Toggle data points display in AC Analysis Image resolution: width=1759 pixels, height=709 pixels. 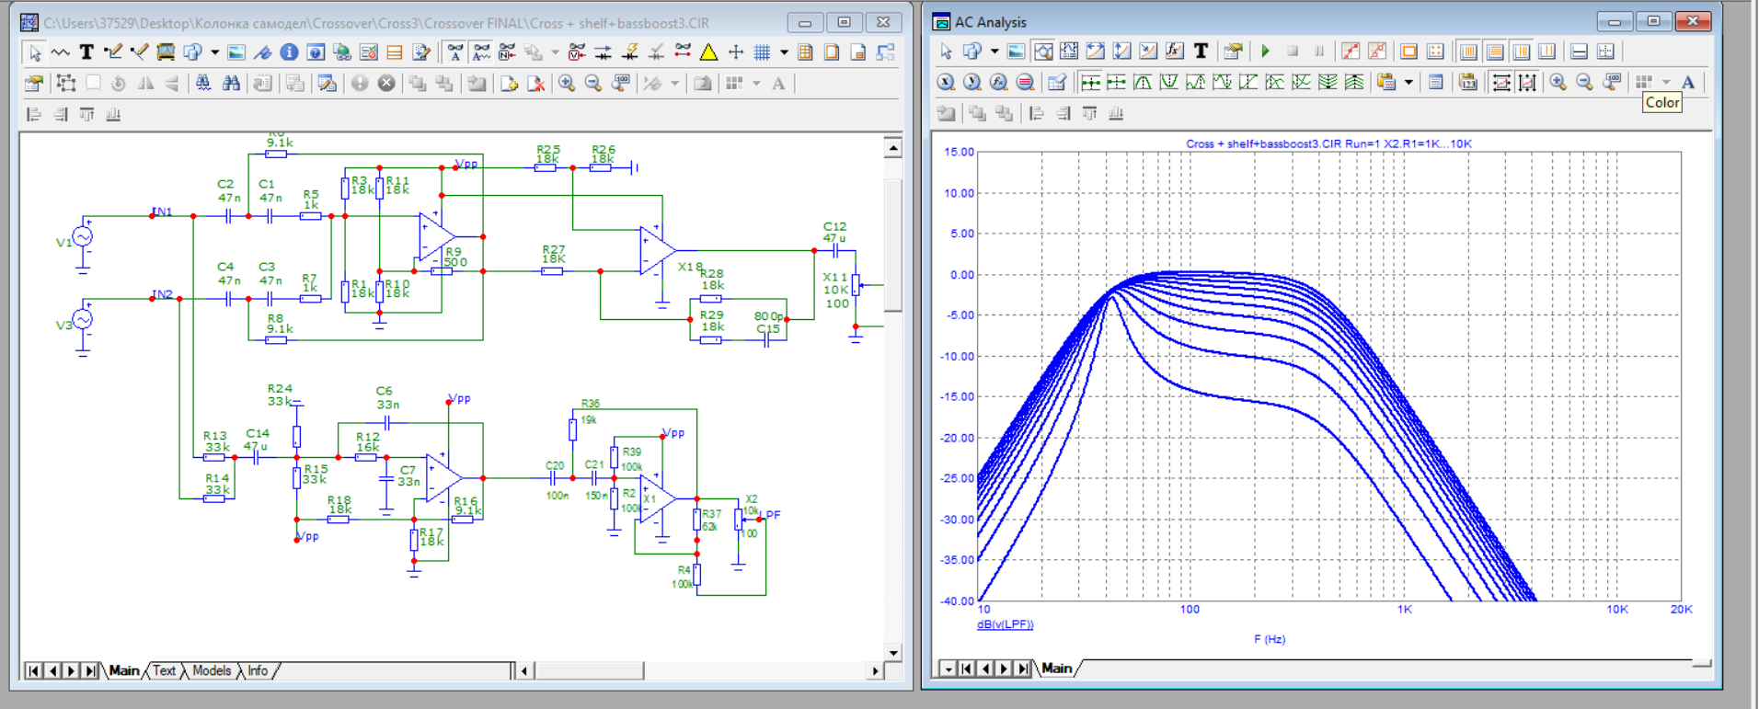pyautogui.click(x=1351, y=51)
